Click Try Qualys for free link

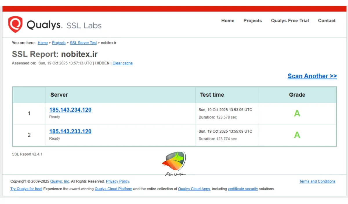pyautogui.click(x=26, y=189)
